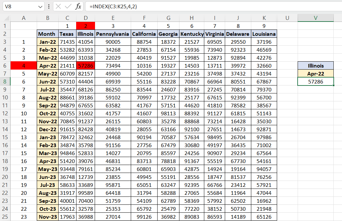The width and height of the screenshot is (342, 221).
Task: Click Delaware value 11964
Action: 238,193
